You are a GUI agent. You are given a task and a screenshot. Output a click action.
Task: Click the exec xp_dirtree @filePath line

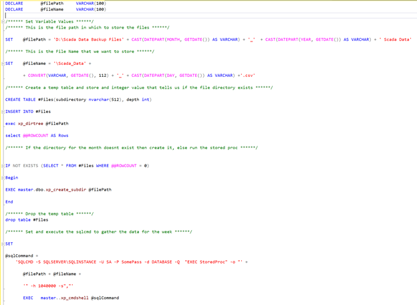pos(37,124)
